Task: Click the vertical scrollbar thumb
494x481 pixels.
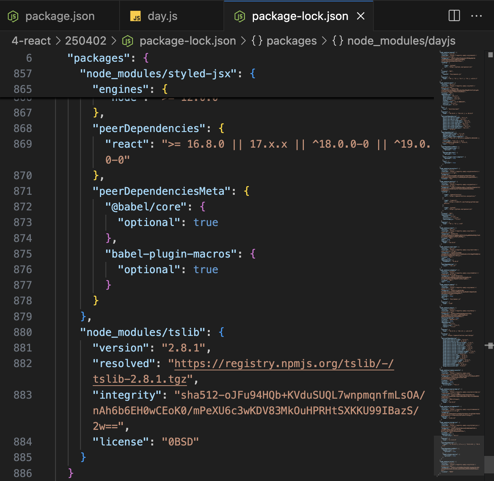Action: (489, 465)
